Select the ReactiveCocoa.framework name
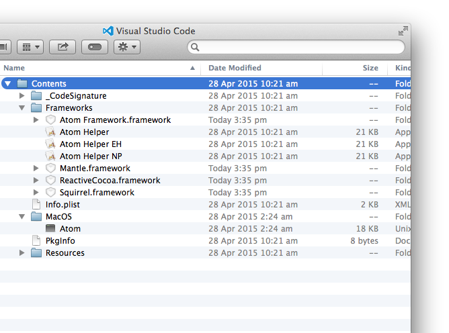 pyautogui.click(x=110, y=180)
